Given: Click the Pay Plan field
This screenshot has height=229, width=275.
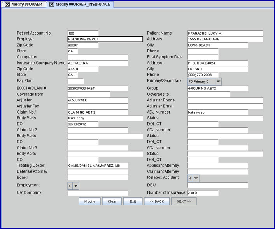Looking at the screenshot, I should coord(76,81).
